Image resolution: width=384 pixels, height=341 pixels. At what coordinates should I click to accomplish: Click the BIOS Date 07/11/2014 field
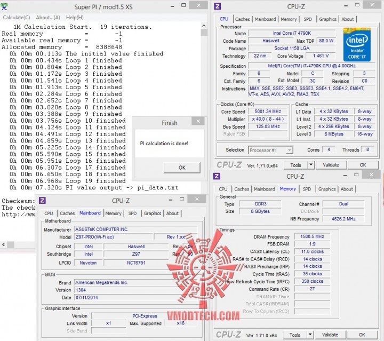tap(136, 298)
